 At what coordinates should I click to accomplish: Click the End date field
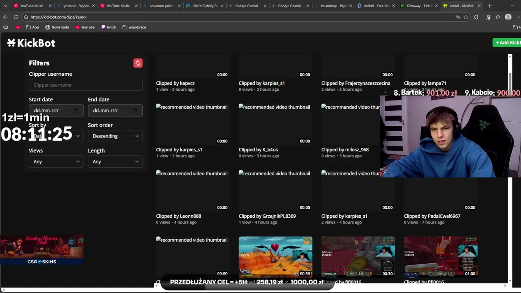point(115,111)
